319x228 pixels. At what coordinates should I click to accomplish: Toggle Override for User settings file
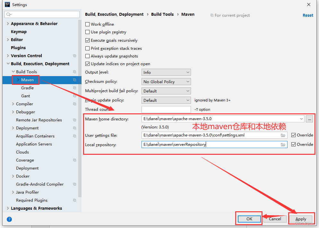pyautogui.click(x=293, y=135)
